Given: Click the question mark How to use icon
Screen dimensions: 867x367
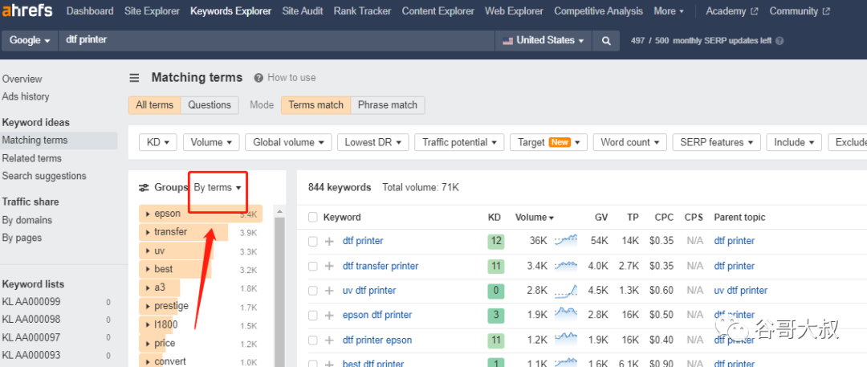Looking at the screenshot, I should pyautogui.click(x=258, y=78).
